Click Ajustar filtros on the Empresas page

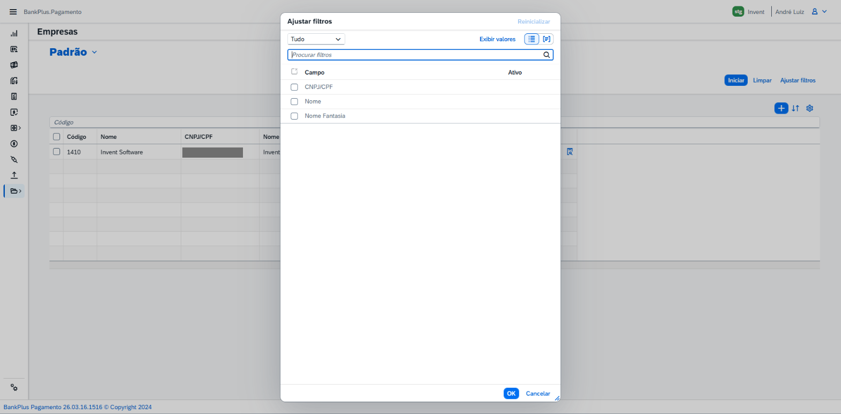click(798, 80)
